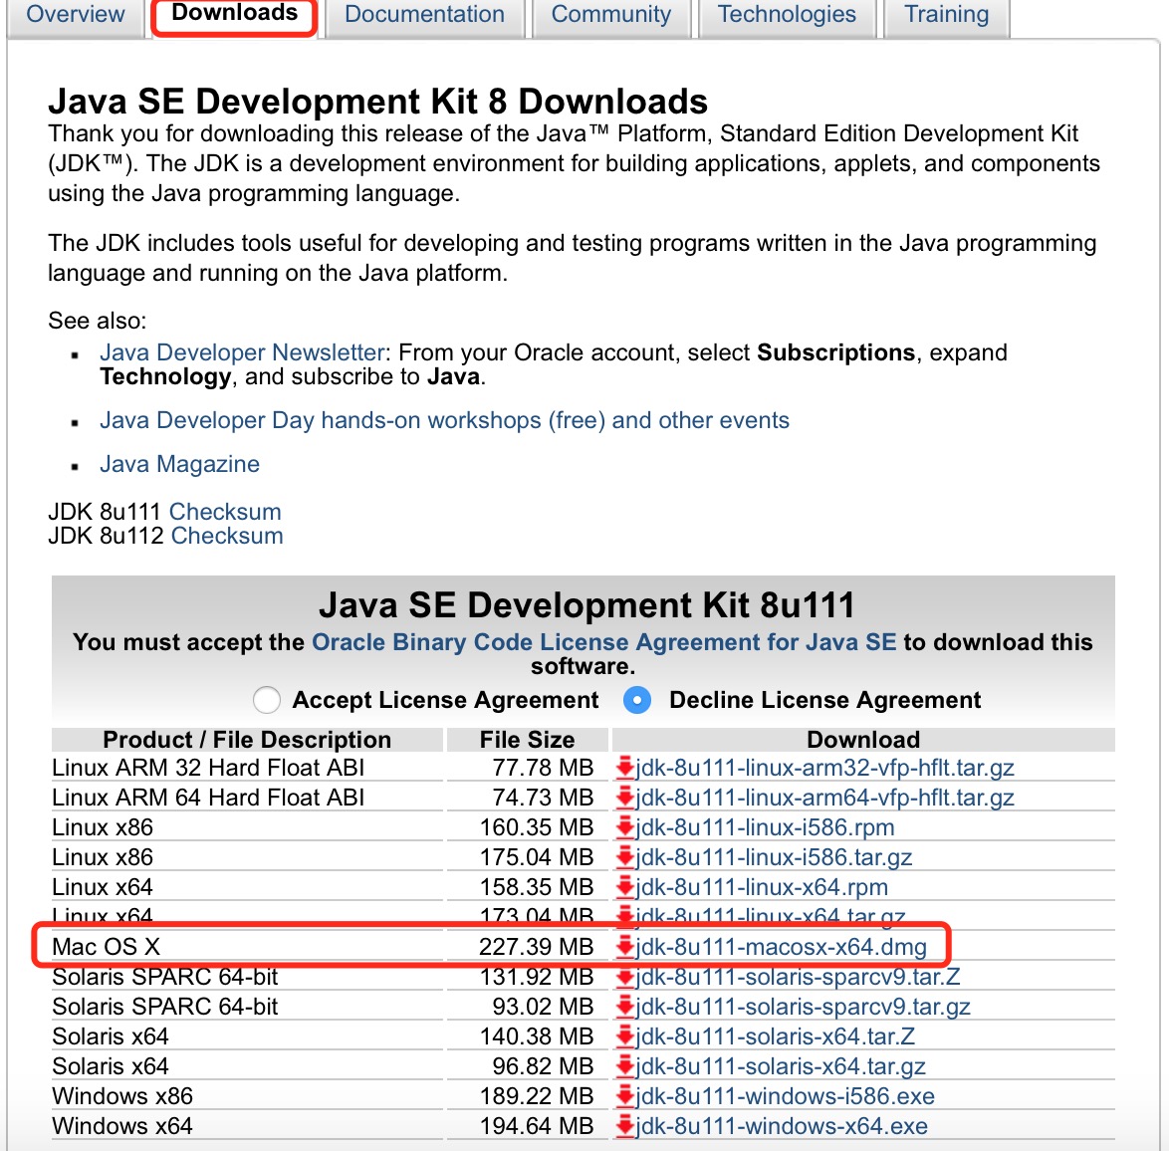Download jdk-8u111-linux-x64.rpm file link
Image resolution: width=1169 pixels, height=1151 pixels.
[x=762, y=887]
